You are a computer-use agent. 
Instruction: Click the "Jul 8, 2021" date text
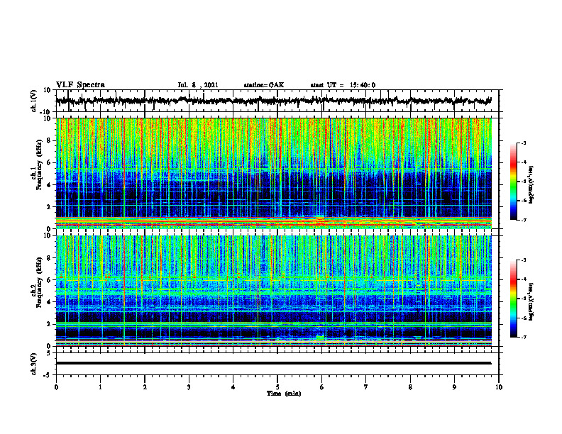[x=198, y=85]
